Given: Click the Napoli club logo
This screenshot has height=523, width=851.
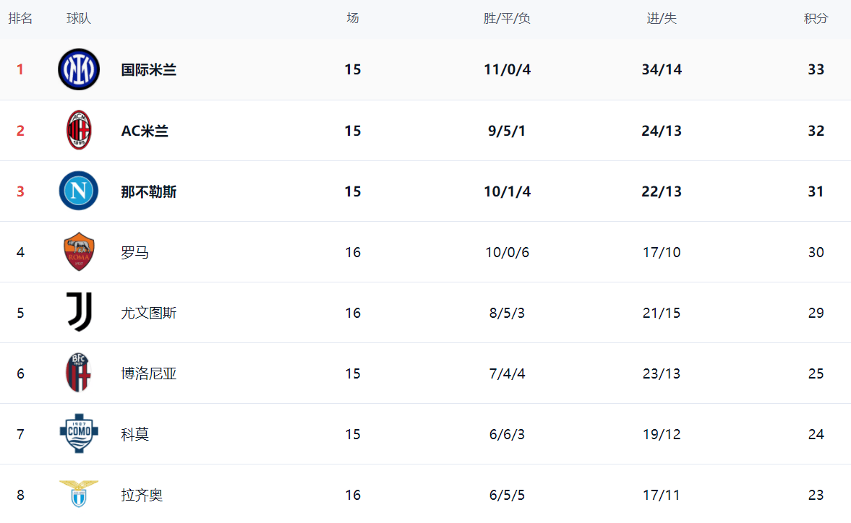Looking at the screenshot, I should [x=79, y=191].
